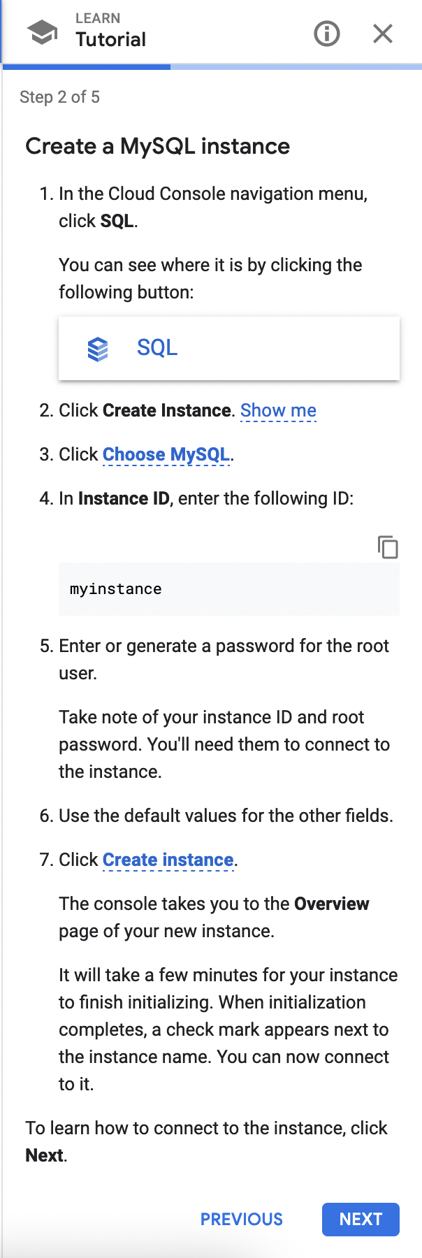The height and width of the screenshot is (1258, 422).
Task: Click the SQL navigation button label
Action: click(157, 347)
